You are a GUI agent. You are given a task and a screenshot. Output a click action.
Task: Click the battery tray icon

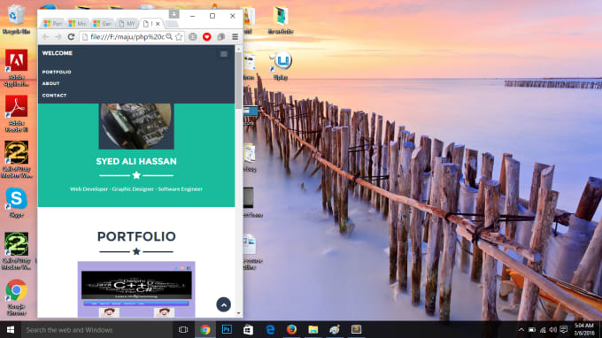pos(532,330)
